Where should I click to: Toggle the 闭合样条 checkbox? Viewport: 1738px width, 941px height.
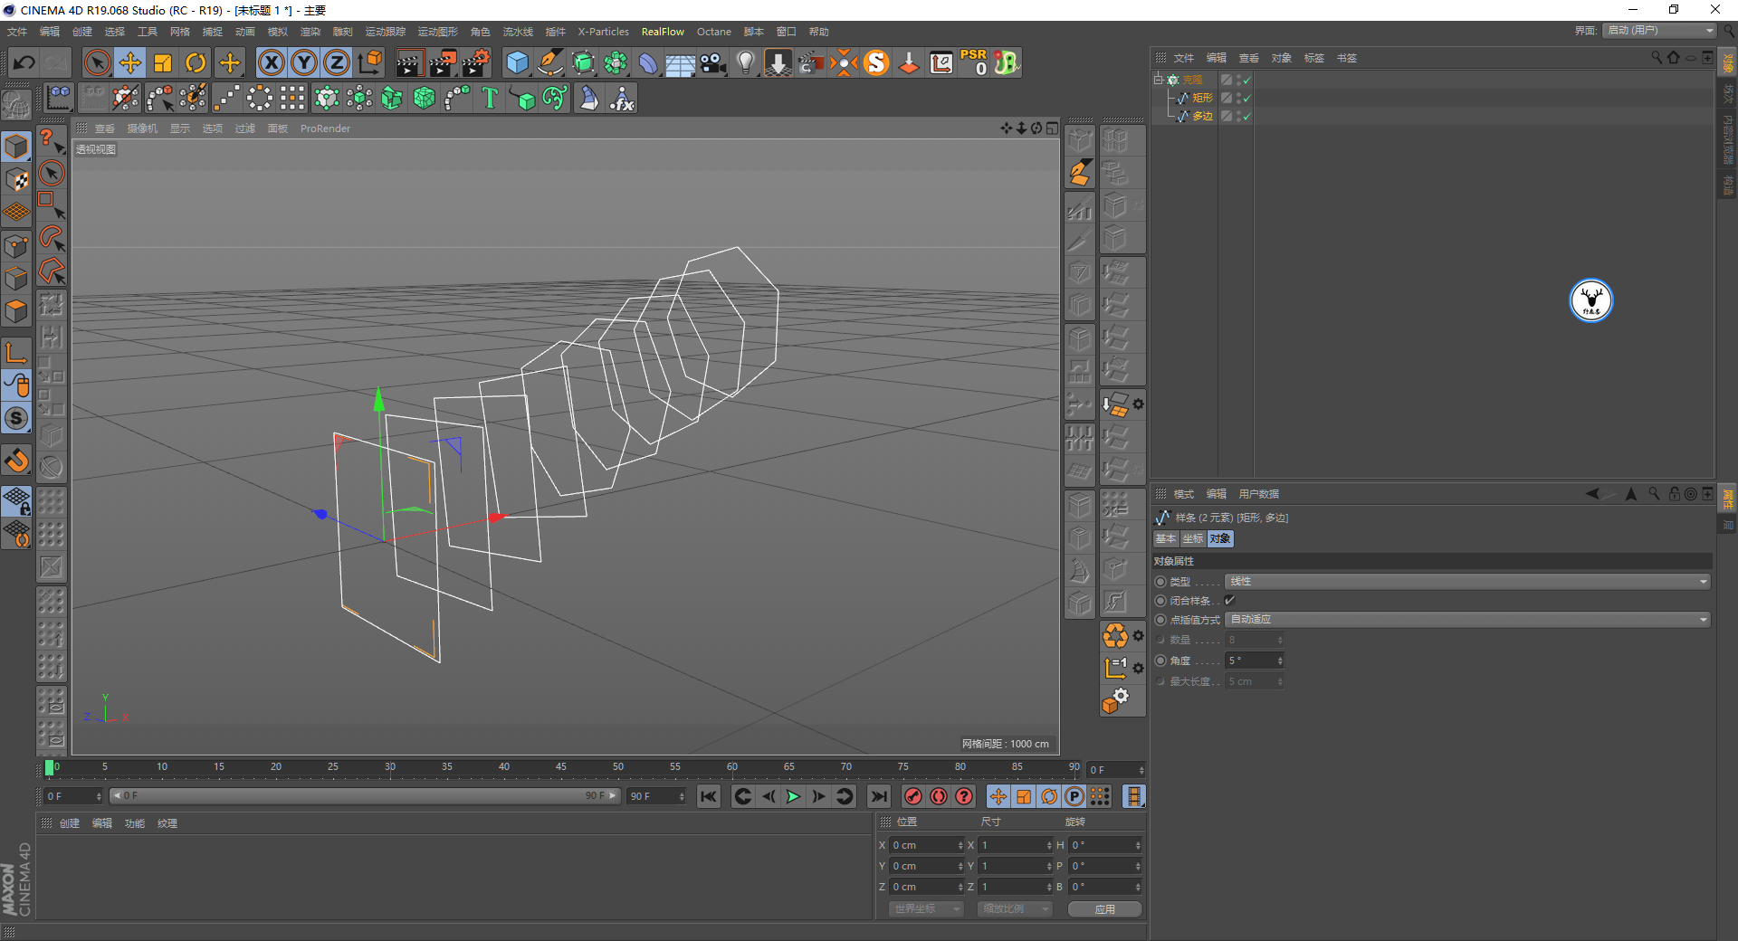(1230, 600)
